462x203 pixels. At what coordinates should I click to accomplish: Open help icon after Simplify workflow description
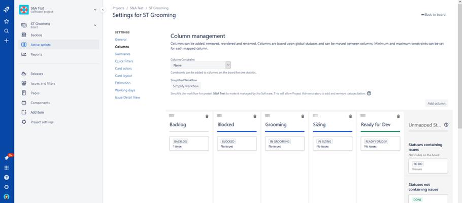(x=369, y=93)
